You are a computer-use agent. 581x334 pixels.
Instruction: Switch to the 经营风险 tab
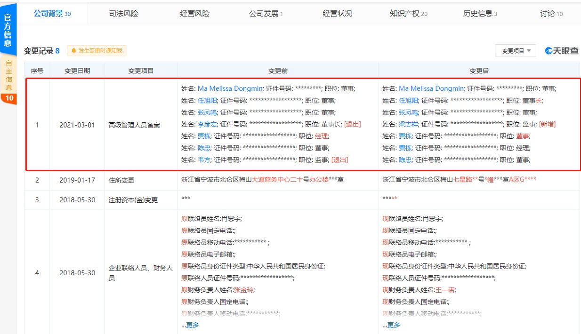pos(194,14)
